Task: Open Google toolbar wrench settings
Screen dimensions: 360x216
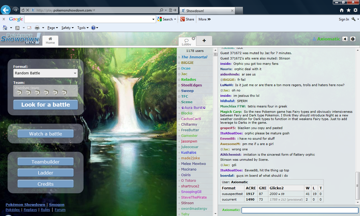Action: [x=354, y=19]
